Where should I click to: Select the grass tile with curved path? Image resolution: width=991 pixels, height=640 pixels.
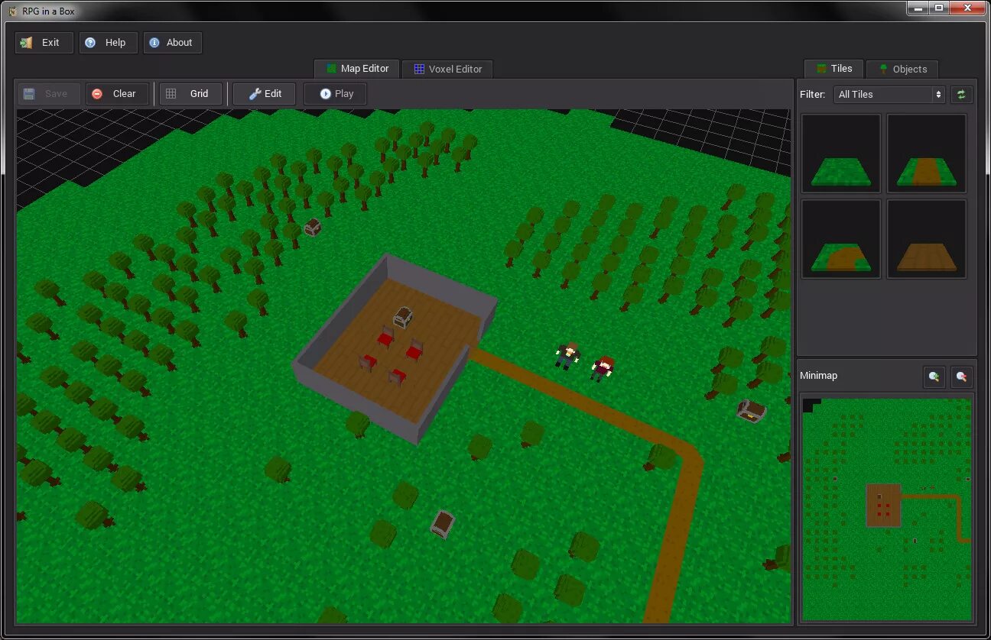(841, 239)
